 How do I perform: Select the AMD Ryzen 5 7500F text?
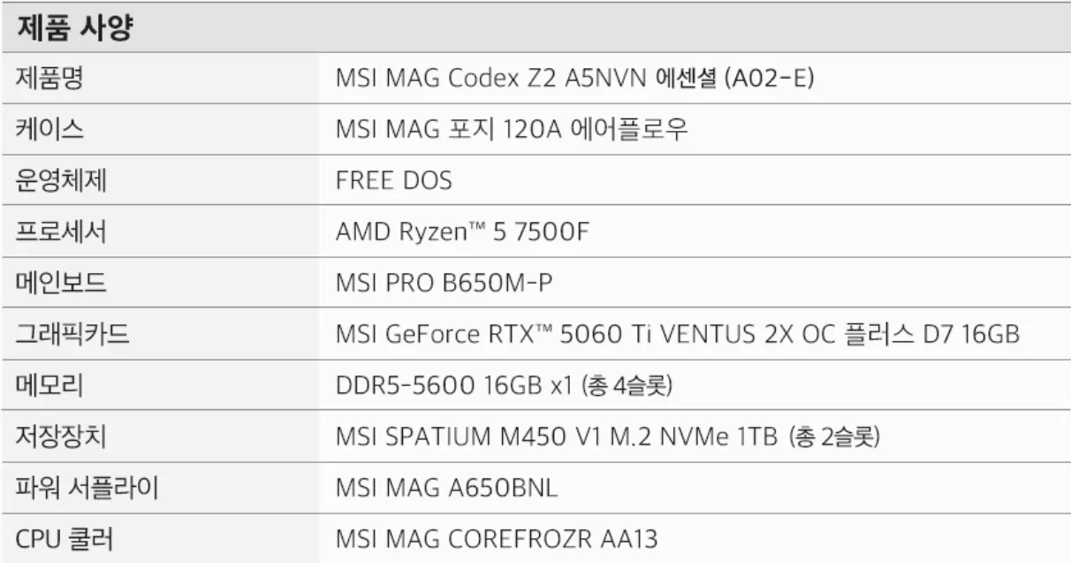(x=461, y=232)
